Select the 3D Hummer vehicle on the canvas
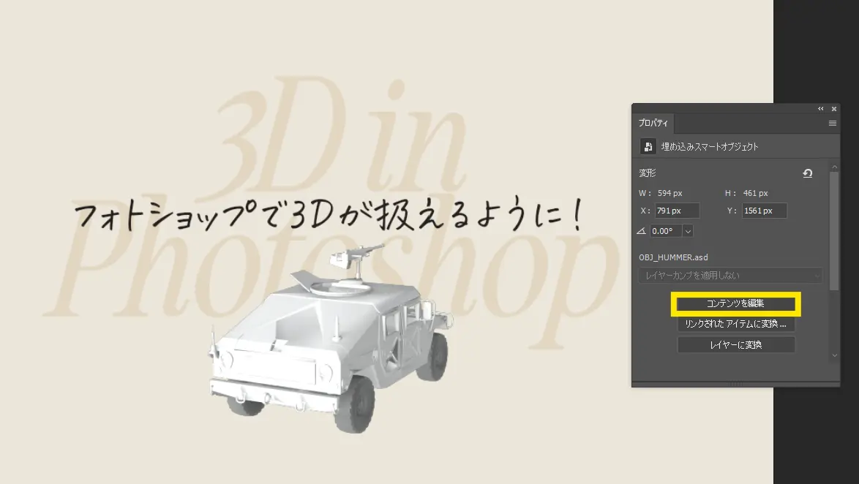The image size is (859, 484). coord(331,337)
